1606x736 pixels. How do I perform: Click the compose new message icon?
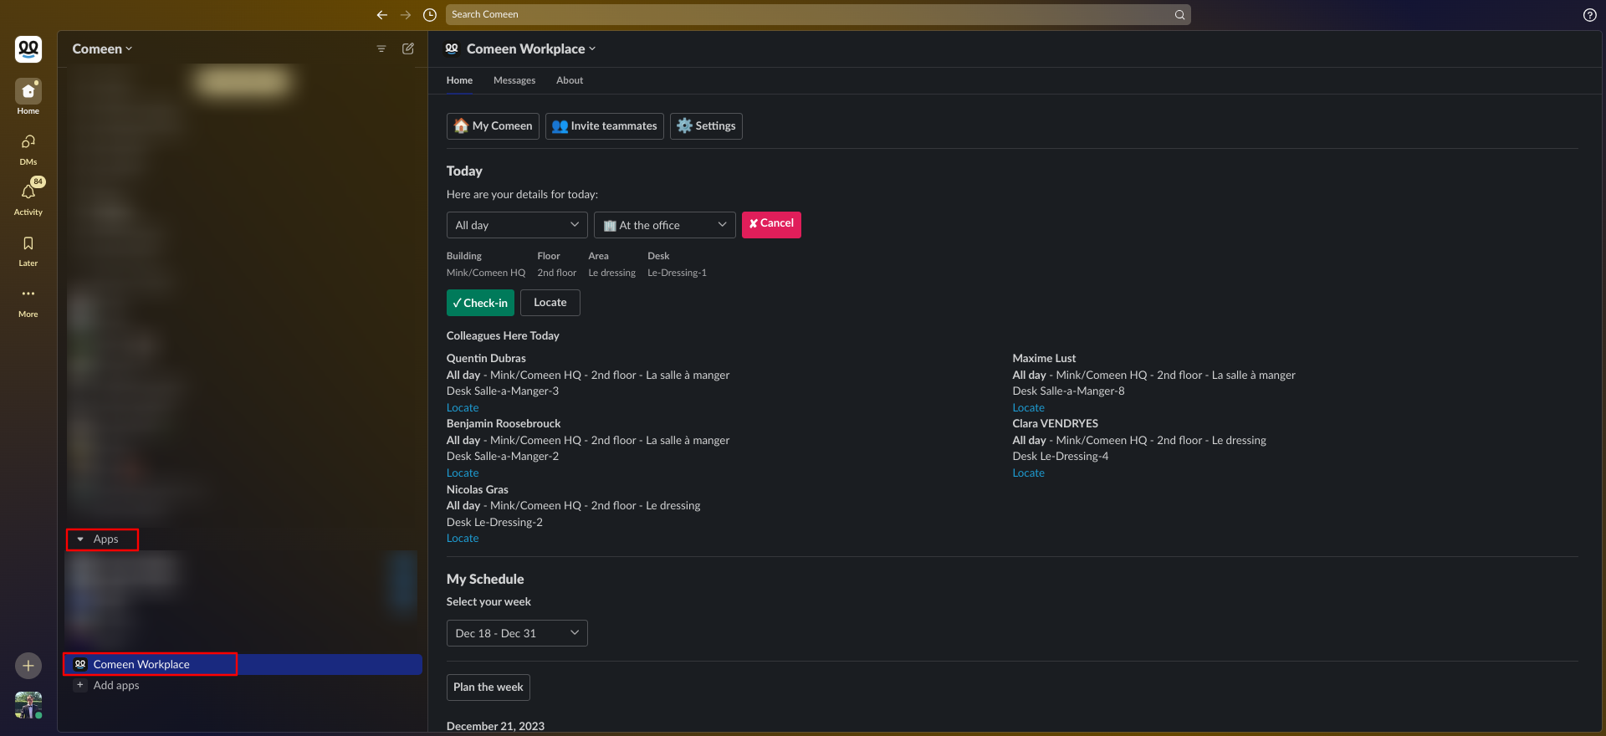pos(408,49)
